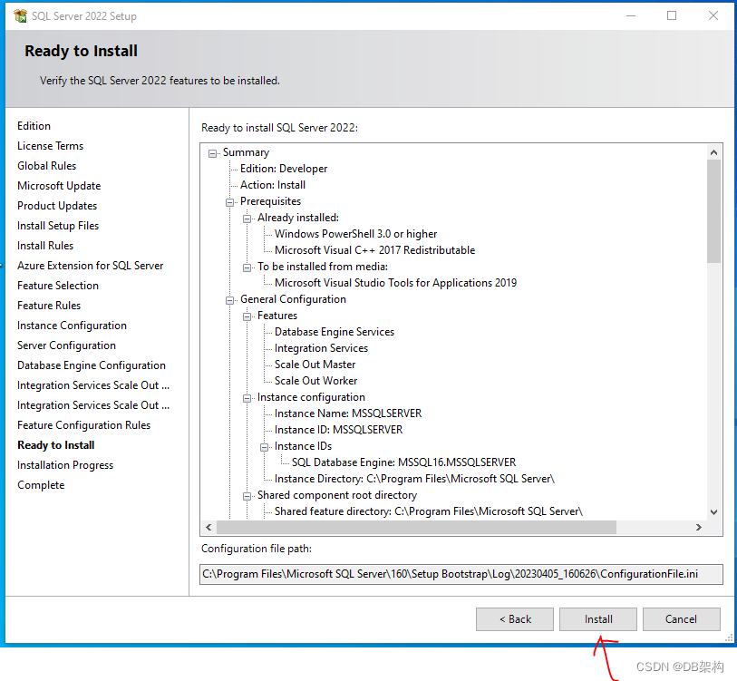Select the Azure Extension for SQL Server step
Screen dimensions: 737x681
point(91,265)
